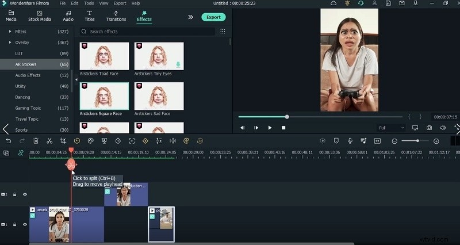The height and width of the screenshot is (245, 460).
Task: Select the Arstickers Sad Face thumbnail
Action: pos(159,96)
